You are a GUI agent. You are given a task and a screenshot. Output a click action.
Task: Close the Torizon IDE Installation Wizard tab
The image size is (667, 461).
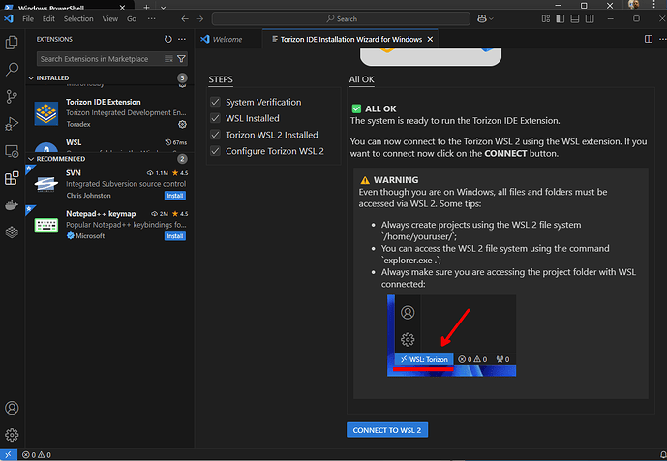pyautogui.click(x=431, y=40)
